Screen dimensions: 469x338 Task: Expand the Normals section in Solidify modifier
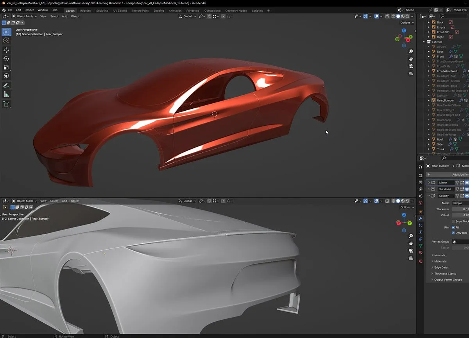pos(439,255)
